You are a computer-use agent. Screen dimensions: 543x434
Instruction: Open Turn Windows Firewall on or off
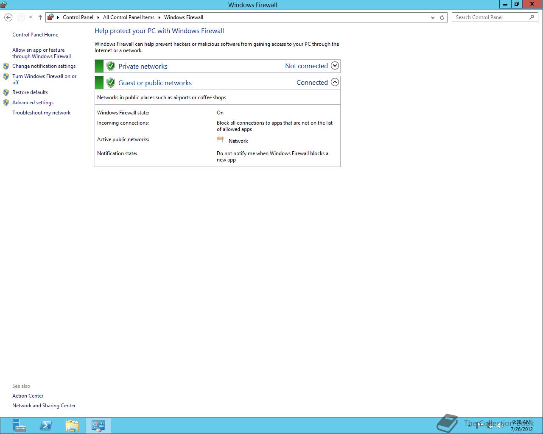coord(45,79)
